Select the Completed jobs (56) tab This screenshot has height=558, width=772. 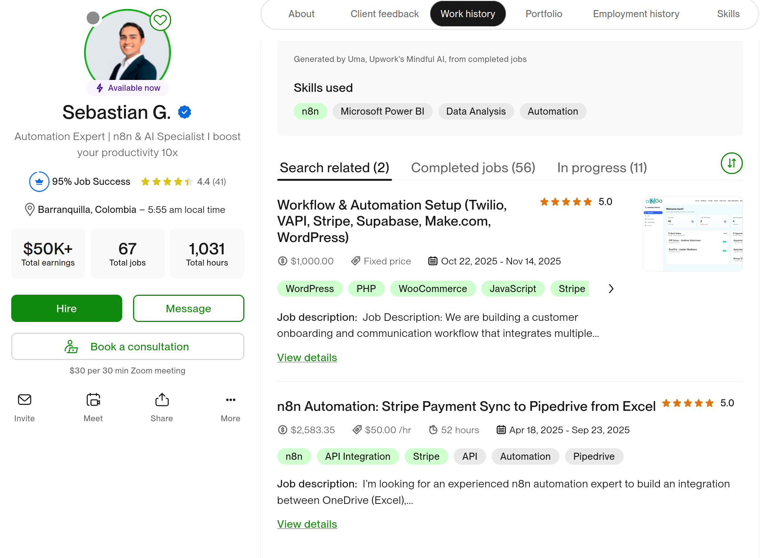[x=473, y=168]
